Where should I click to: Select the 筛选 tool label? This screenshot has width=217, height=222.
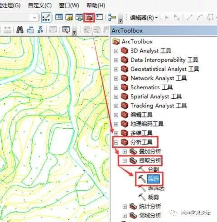(154, 179)
